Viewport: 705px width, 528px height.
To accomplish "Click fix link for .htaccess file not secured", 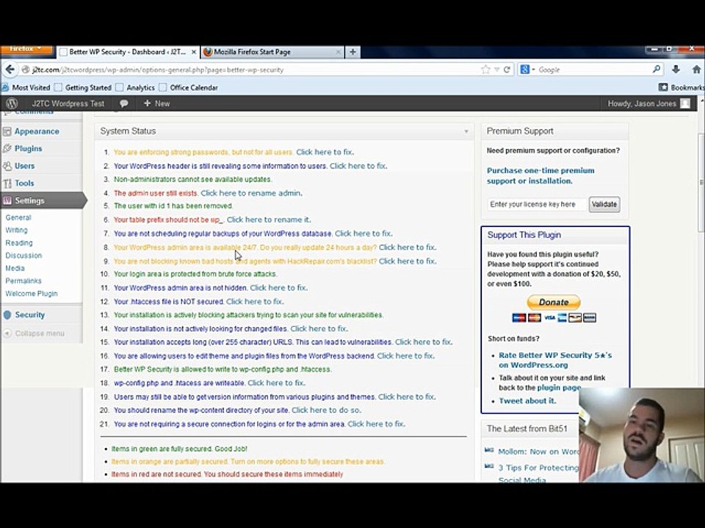I will click(255, 301).
